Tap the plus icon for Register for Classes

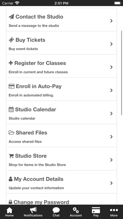pyautogui.click(x=11, y=63)
